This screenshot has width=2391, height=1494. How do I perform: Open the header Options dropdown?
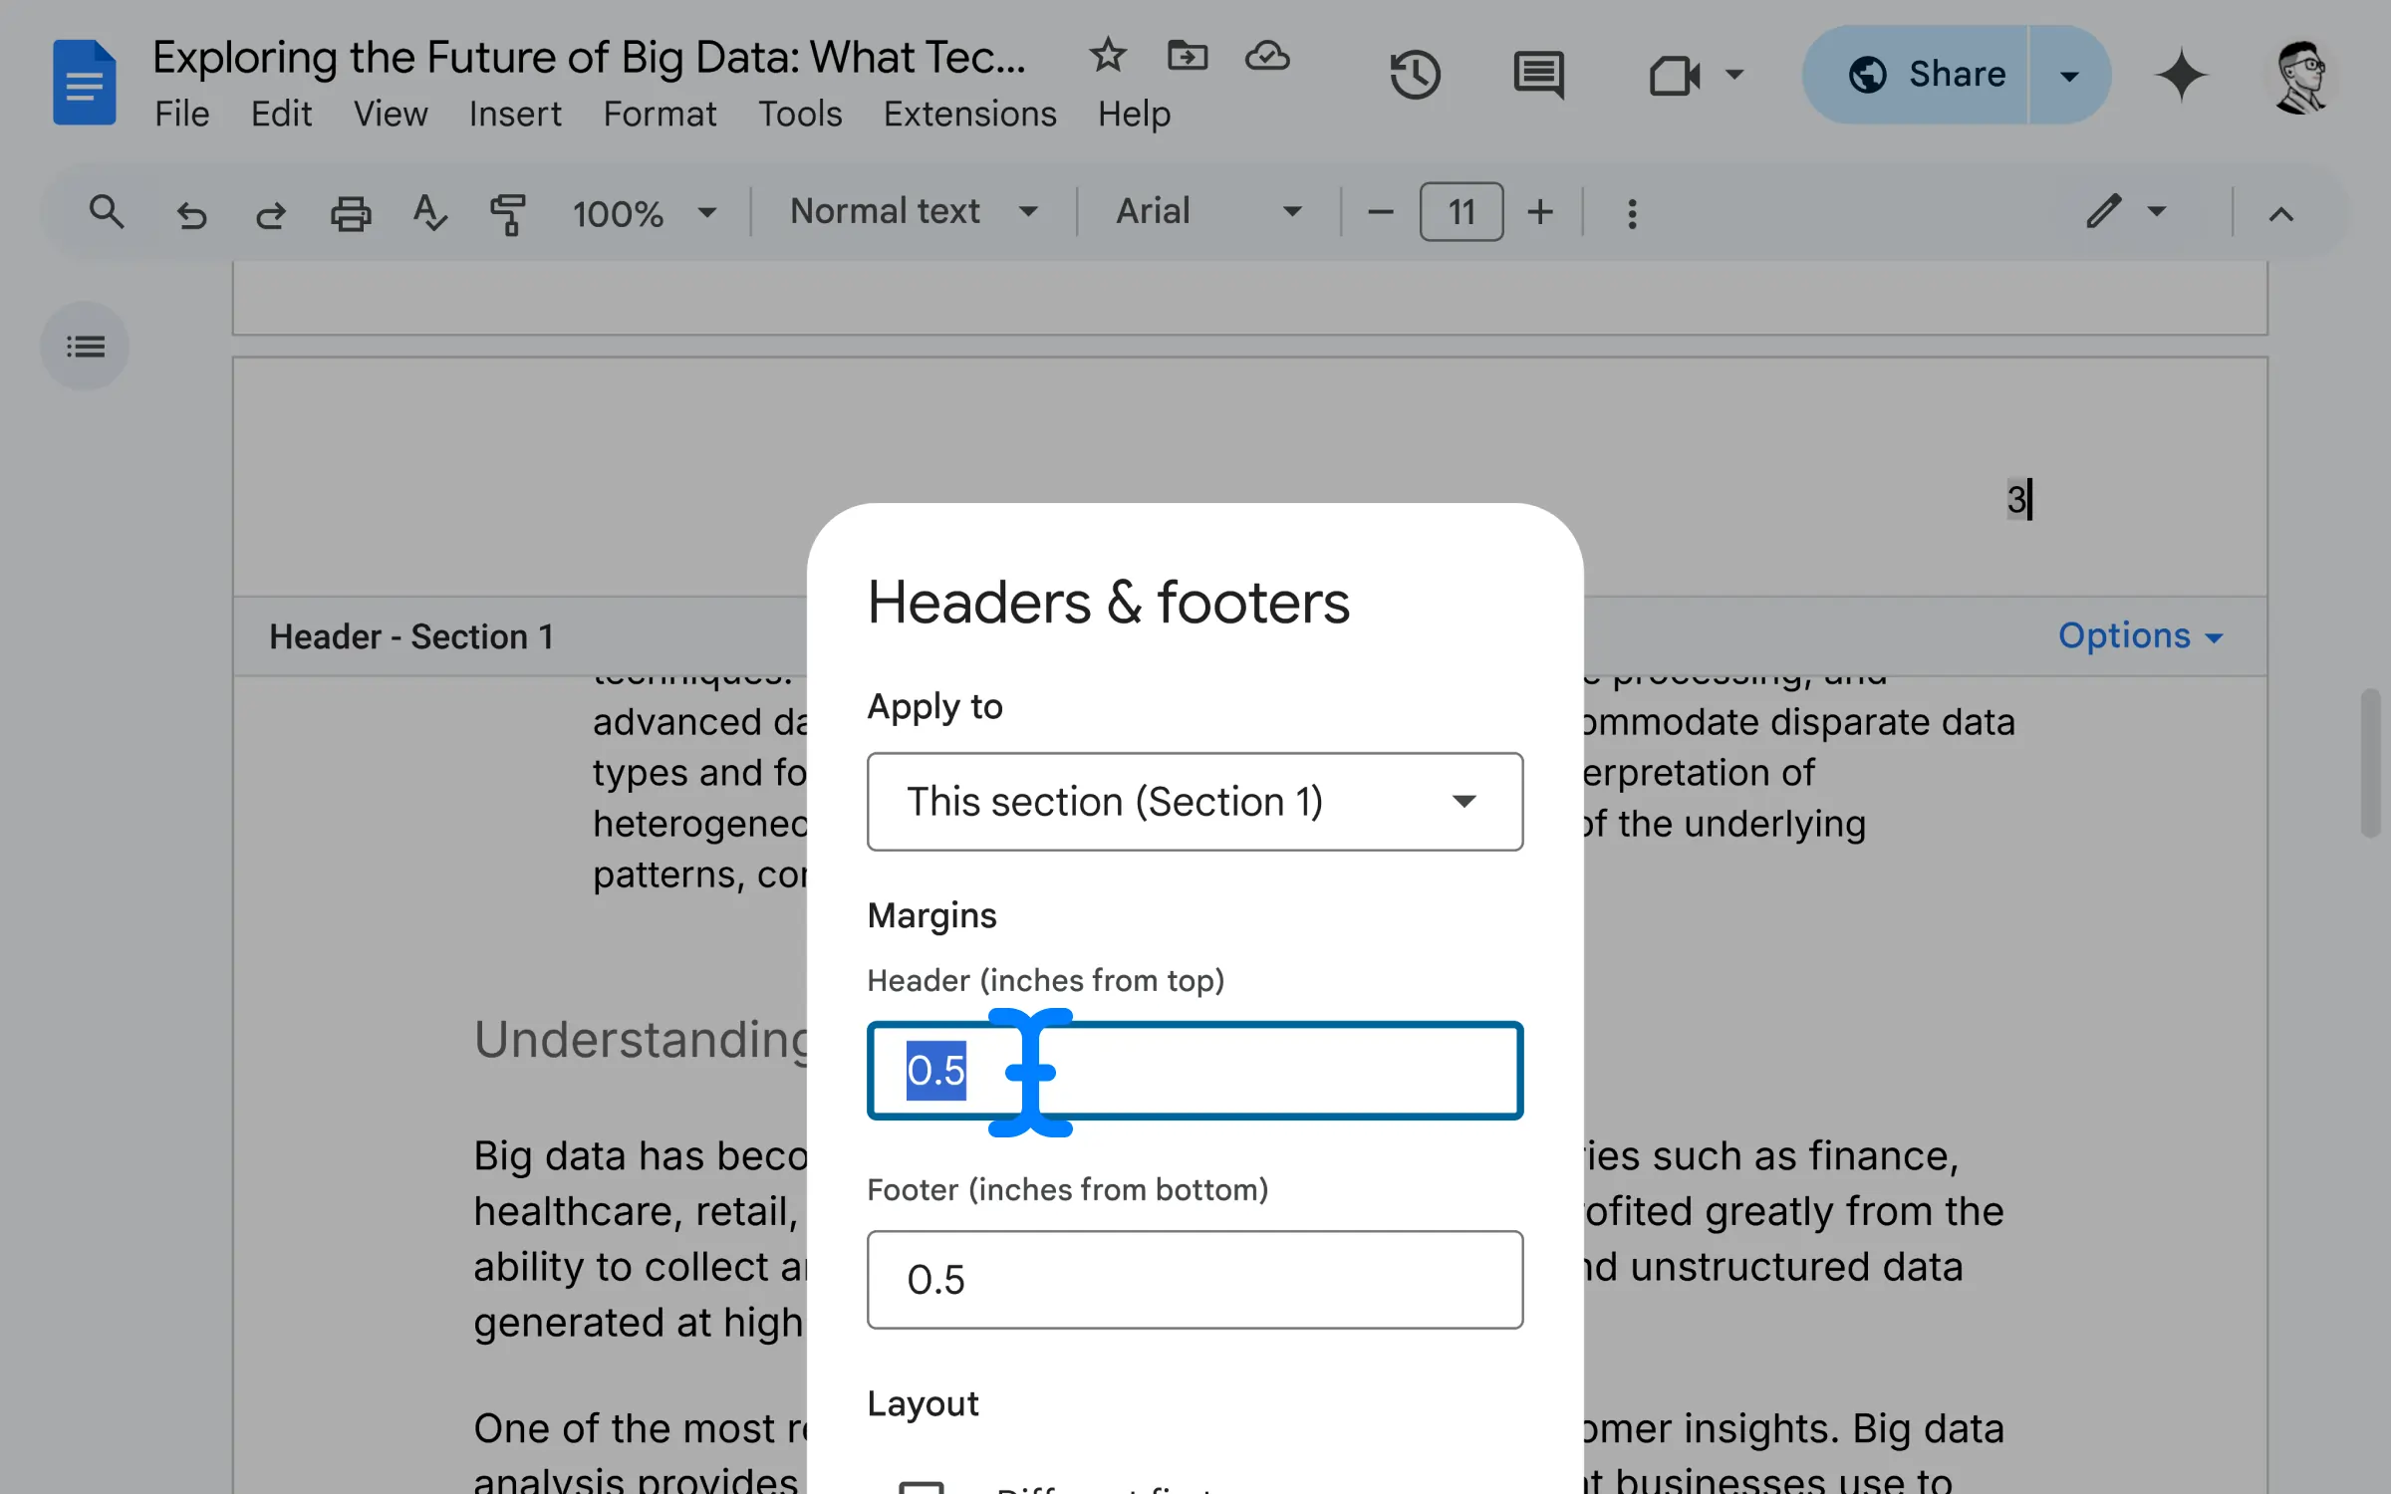click(x=2141, y=635)
